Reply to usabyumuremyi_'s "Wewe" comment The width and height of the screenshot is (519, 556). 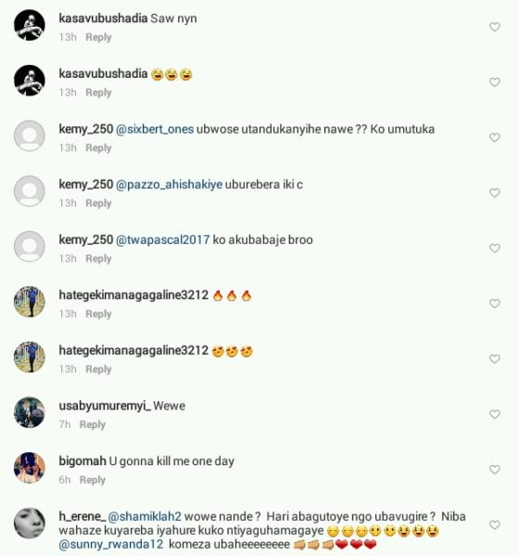click(93, 424)
